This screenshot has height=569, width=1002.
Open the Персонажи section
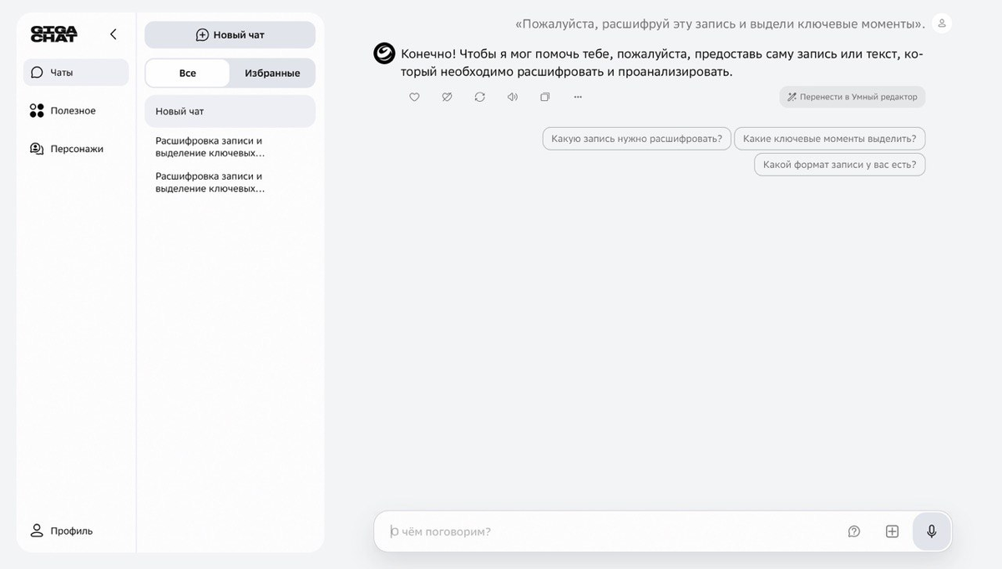pos(67,149)
